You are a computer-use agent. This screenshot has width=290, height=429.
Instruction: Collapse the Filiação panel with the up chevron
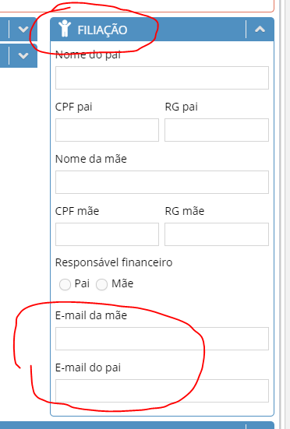pos(260,29)
